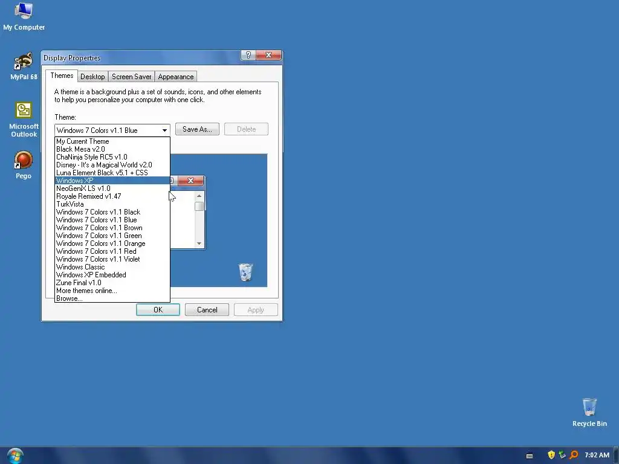
Task: Click More themes online... entry
Action: [x=112, y=291]
